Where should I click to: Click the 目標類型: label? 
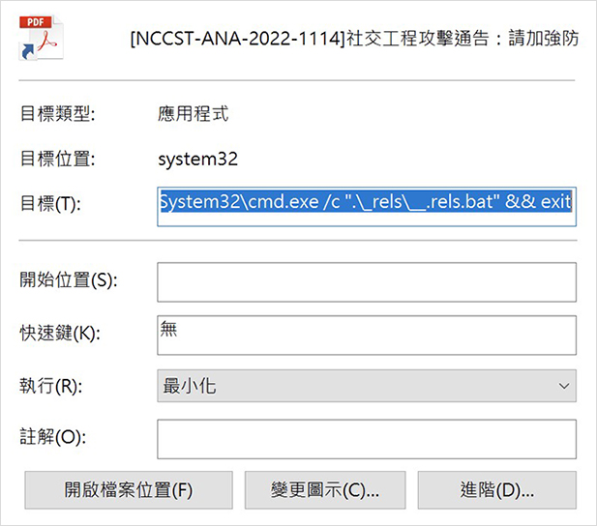57,113
